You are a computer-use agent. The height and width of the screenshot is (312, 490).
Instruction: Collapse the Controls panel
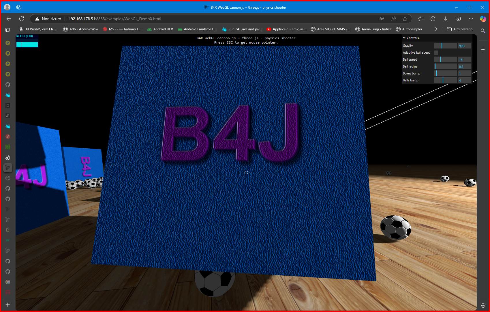tap(411, 38)
